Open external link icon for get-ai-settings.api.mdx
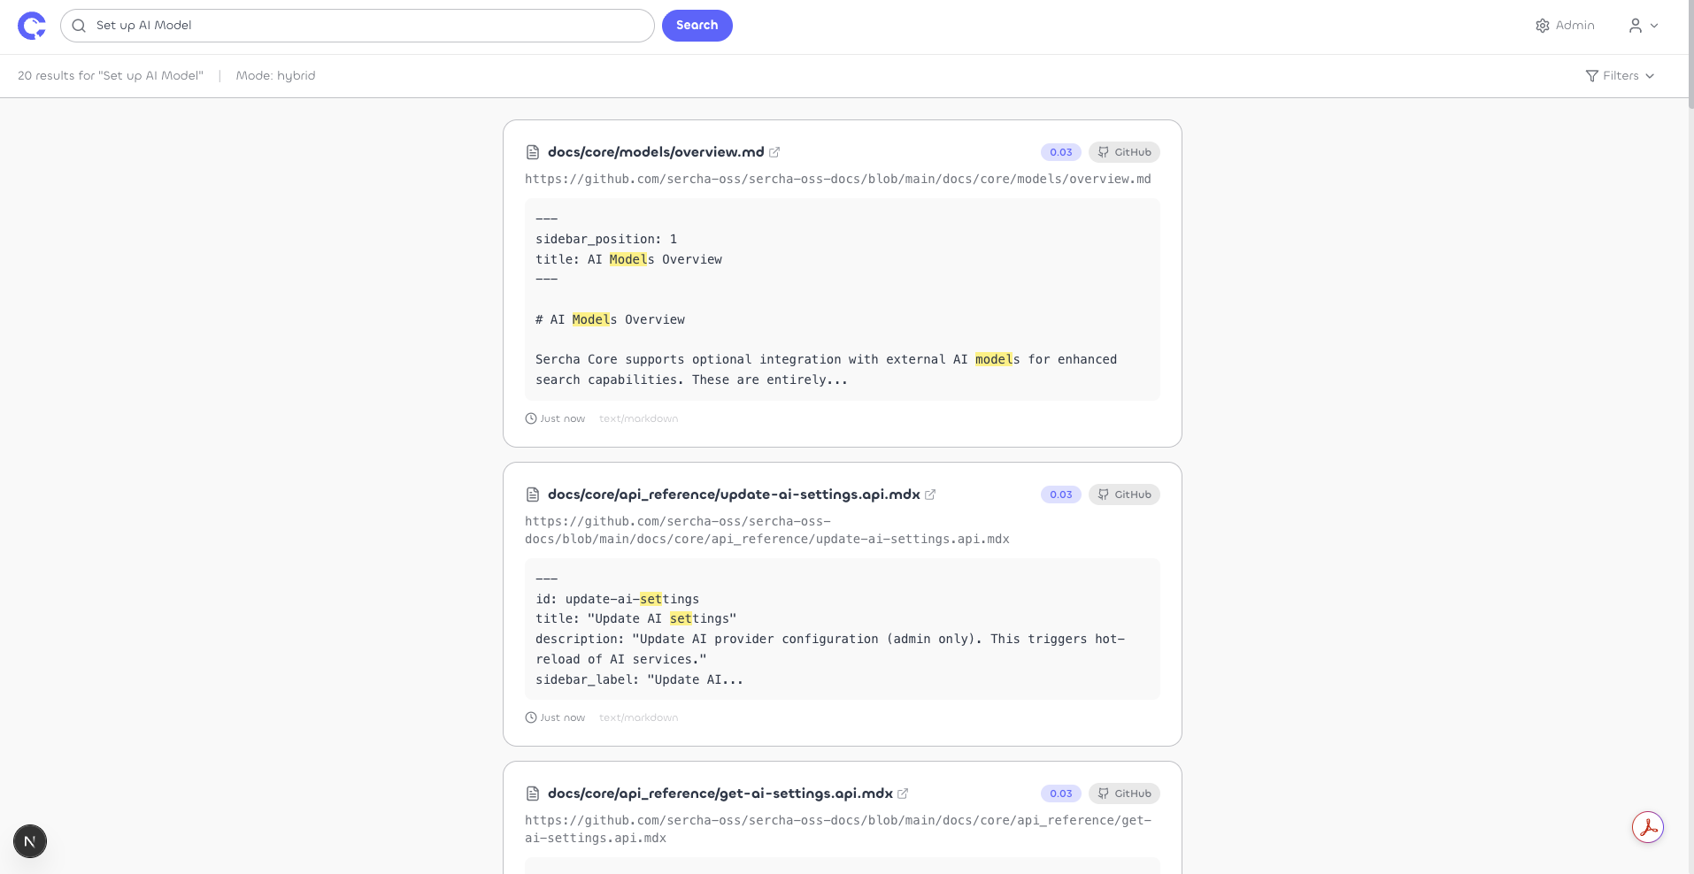 903,793
